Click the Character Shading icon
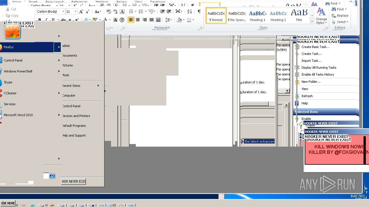369x207 pixels. [115, 20]
